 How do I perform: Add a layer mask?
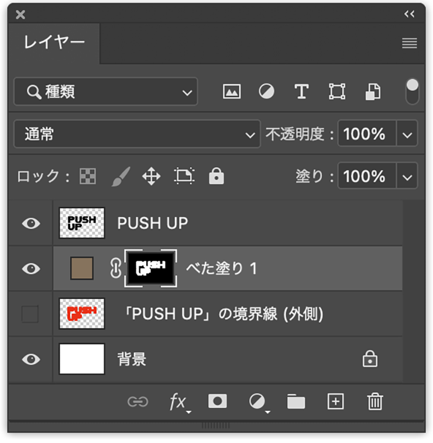click(217, 401)
